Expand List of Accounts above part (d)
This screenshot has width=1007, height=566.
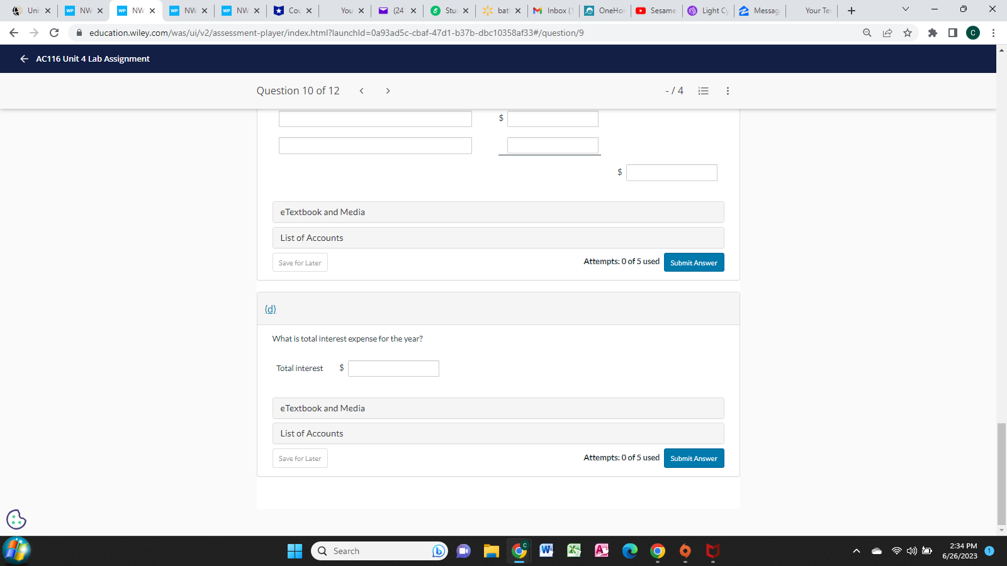coord(498,238)
